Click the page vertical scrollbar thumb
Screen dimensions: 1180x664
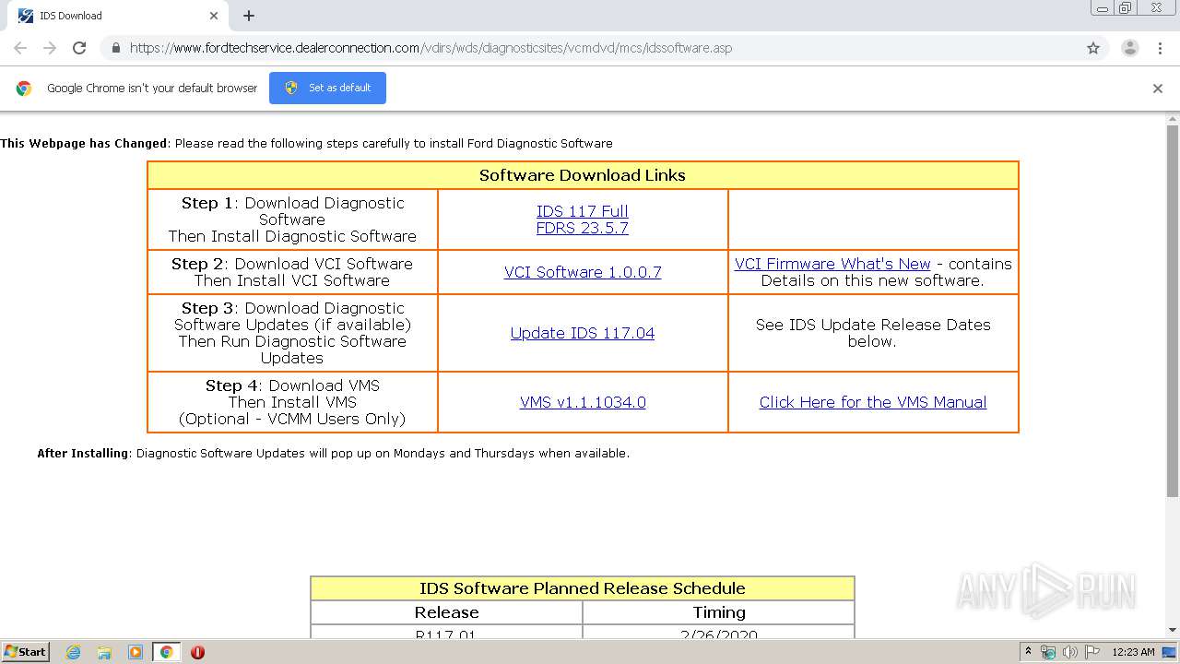point(1173,312)
